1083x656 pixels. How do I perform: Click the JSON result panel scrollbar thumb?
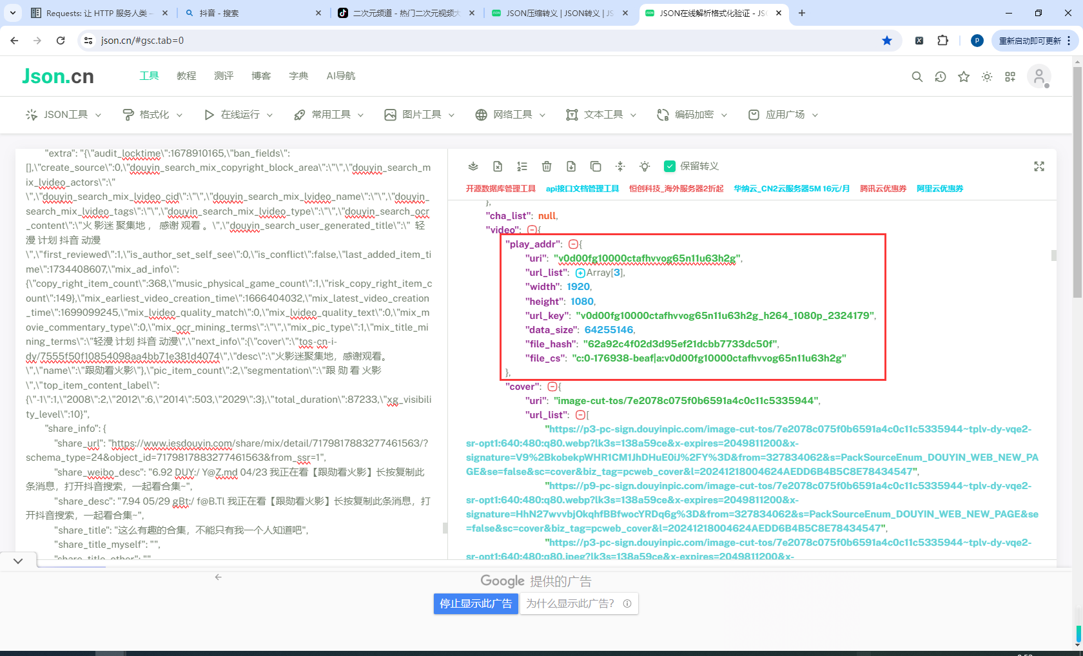coord(1054,256)
